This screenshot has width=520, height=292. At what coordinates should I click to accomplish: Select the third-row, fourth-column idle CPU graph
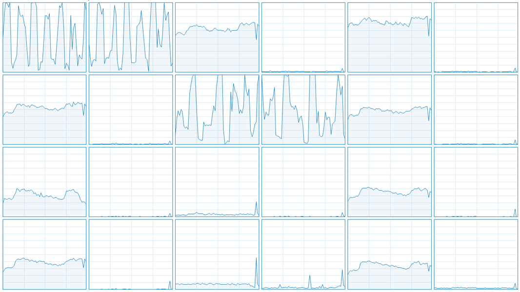(x=303, y=182)
